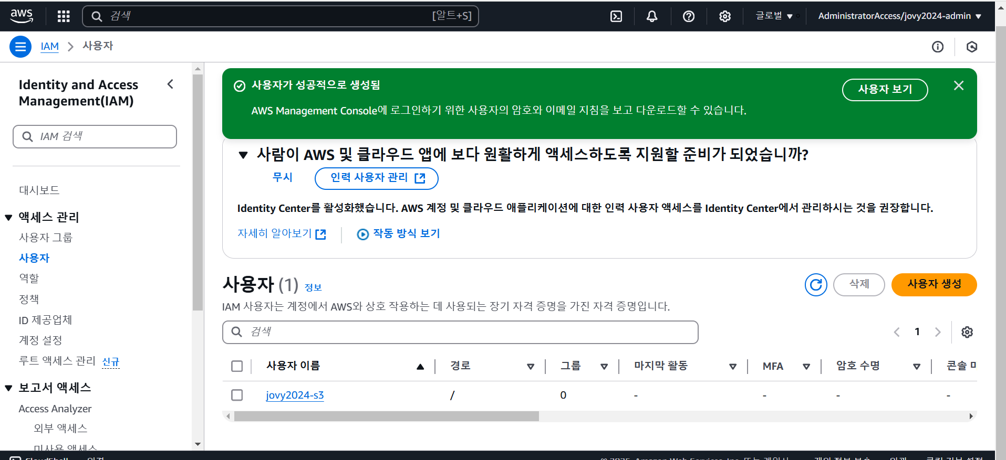Open the Users info link

pos(313,287)
